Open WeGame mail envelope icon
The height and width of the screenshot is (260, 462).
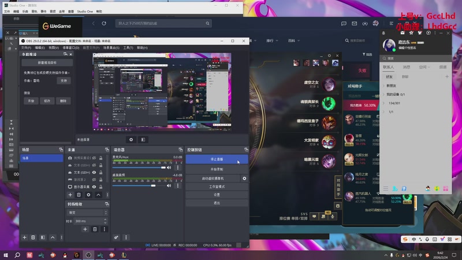[x=354, y=23]
